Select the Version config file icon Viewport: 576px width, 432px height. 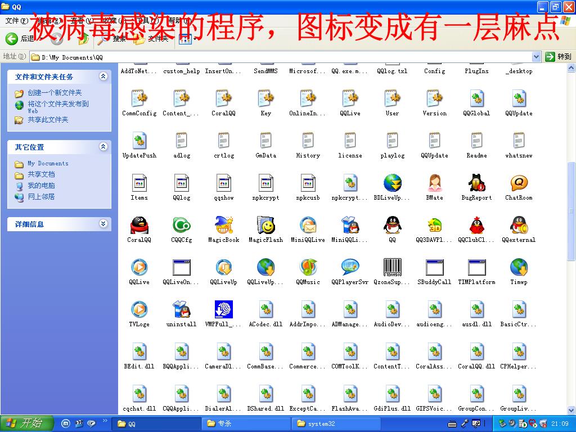coord(435,98)
